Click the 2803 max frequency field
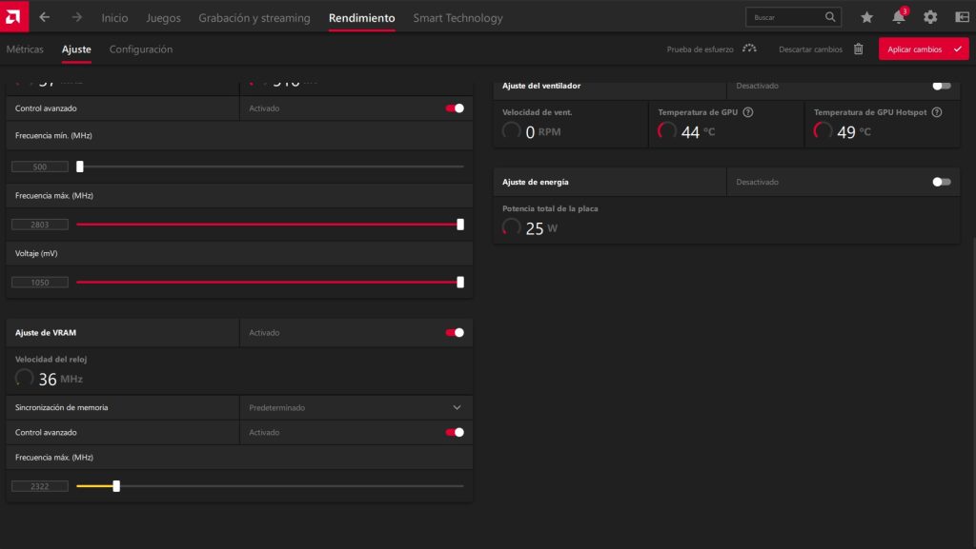Screen dimensions: 976x549 pyautogui.click(x=40, y=225)
